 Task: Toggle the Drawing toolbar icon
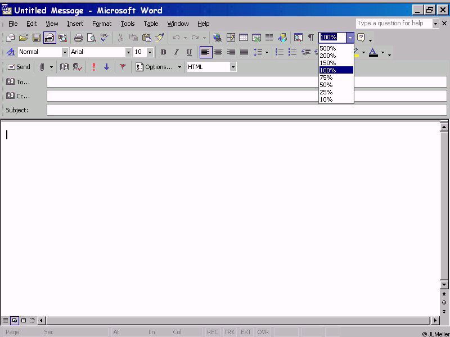pos(282,38)
